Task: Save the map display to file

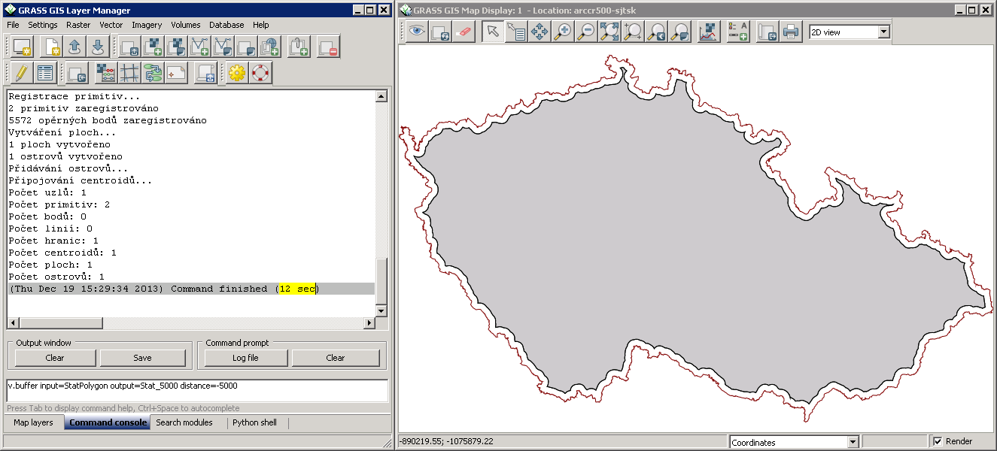Action: point(767,32)
